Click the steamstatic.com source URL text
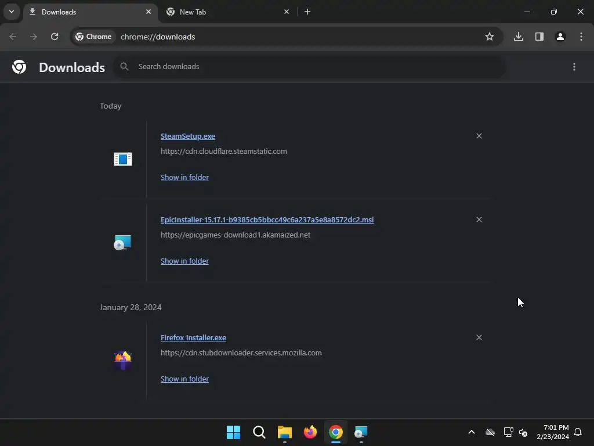Image resolution: width=594 pixels, height=446 pixels. pyautogui.click(x=224, y=152)
